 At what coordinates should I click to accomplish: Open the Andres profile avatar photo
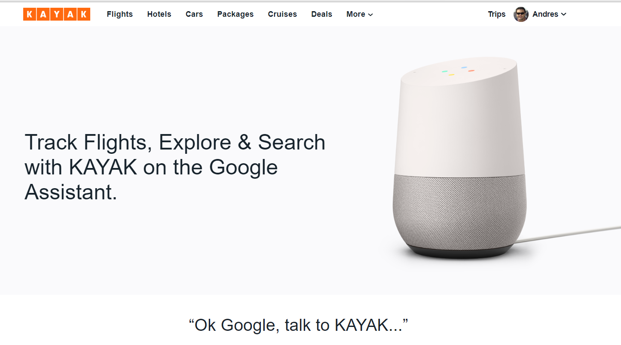(521, 14)
